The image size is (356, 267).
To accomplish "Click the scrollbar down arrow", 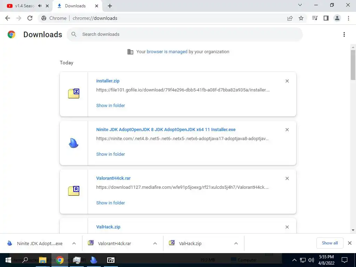I will (x=353, y=230).
